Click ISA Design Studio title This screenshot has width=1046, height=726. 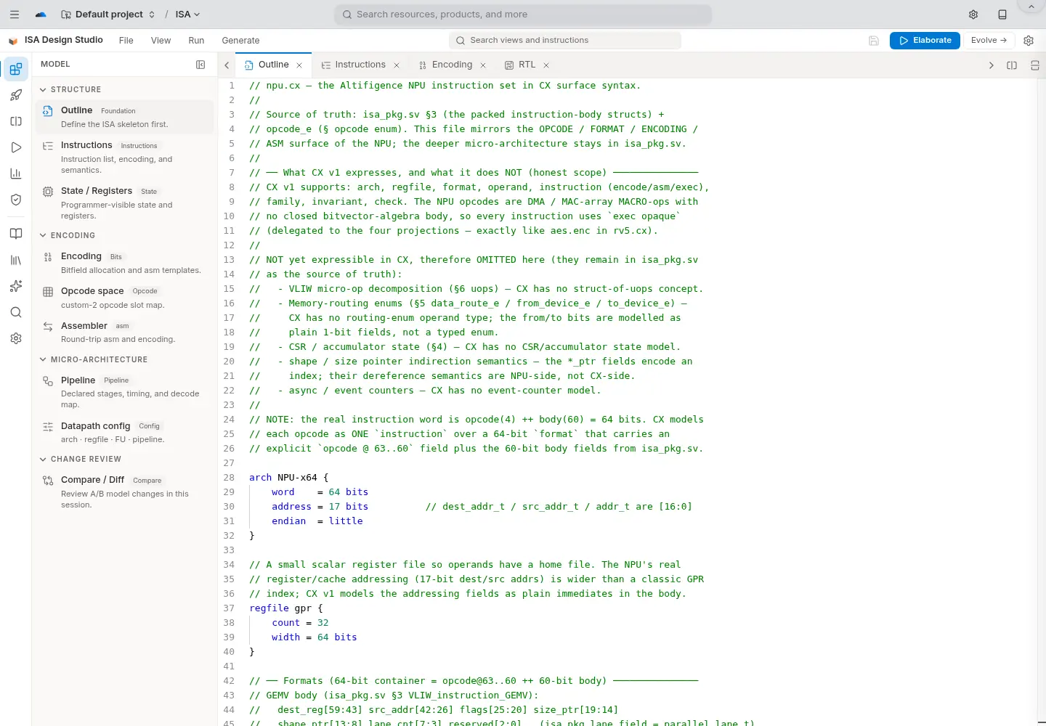(64, 40)
